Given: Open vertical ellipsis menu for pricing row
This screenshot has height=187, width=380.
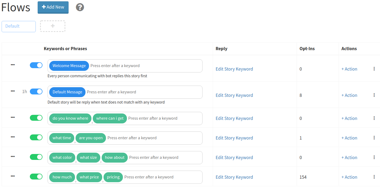Looking at the screenshot, I should 374,177.
